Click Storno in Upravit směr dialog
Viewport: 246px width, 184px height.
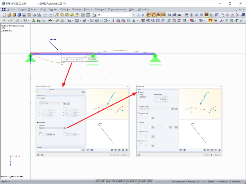217,155
